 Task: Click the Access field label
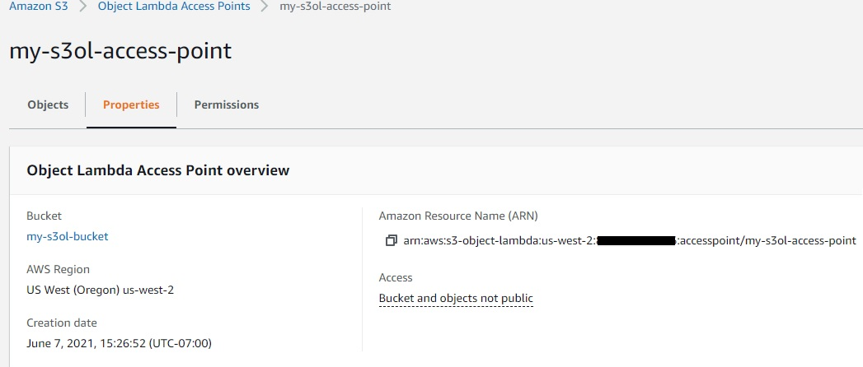tap(396, 278)
